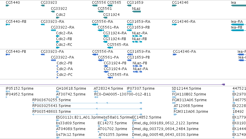Screen dimensions: 246x139
Task: Pick the Cdlc2 gene label
Action: [x=61, y=14]
